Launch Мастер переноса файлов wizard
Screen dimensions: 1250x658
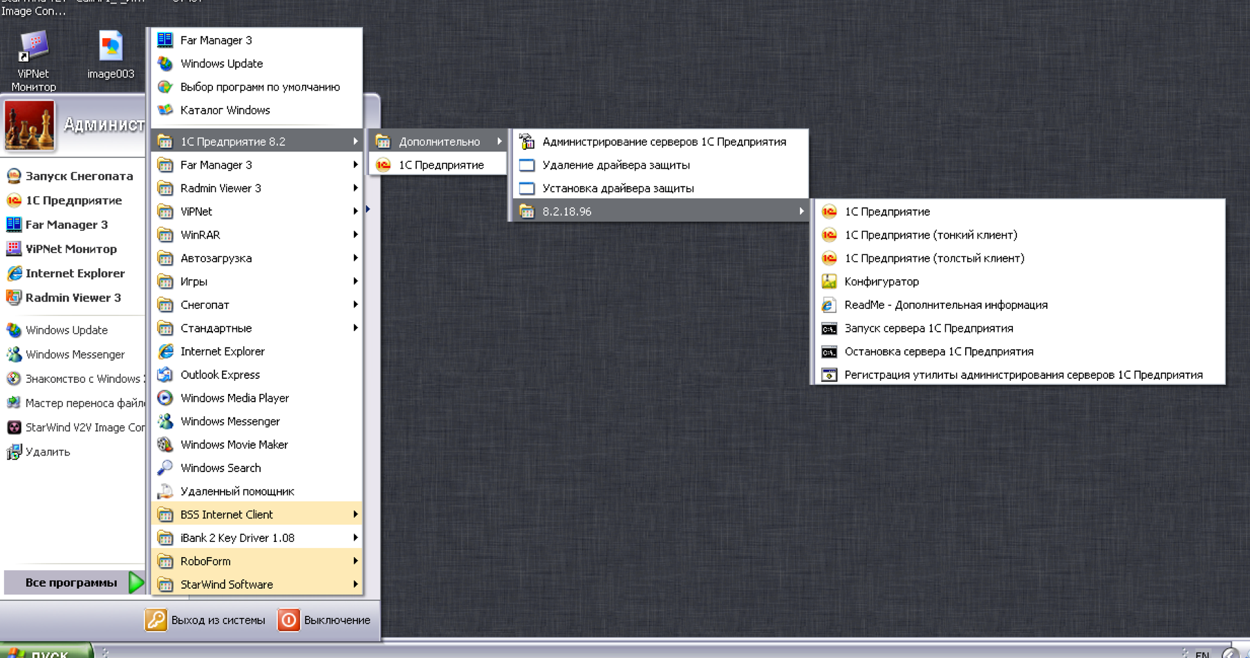point(72,403)
